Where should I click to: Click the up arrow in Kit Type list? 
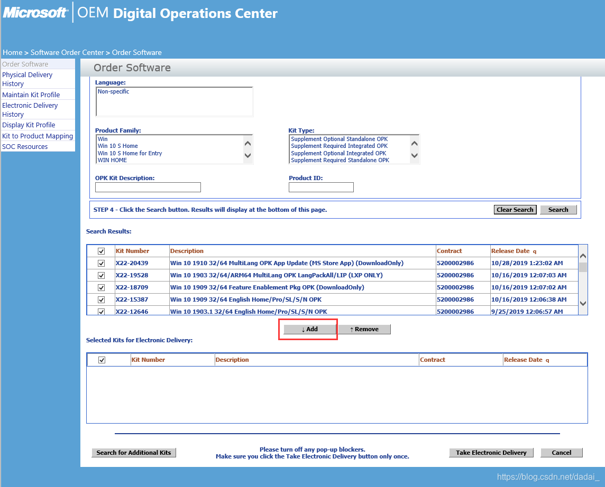(x=415, y=143)
